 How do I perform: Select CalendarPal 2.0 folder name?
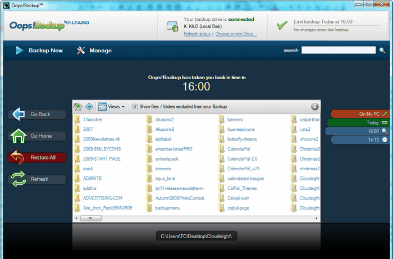tap(243, 158)
